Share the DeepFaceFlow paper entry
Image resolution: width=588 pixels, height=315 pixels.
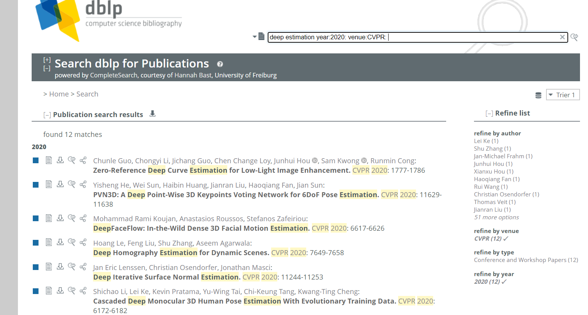[x=83, y=218]
